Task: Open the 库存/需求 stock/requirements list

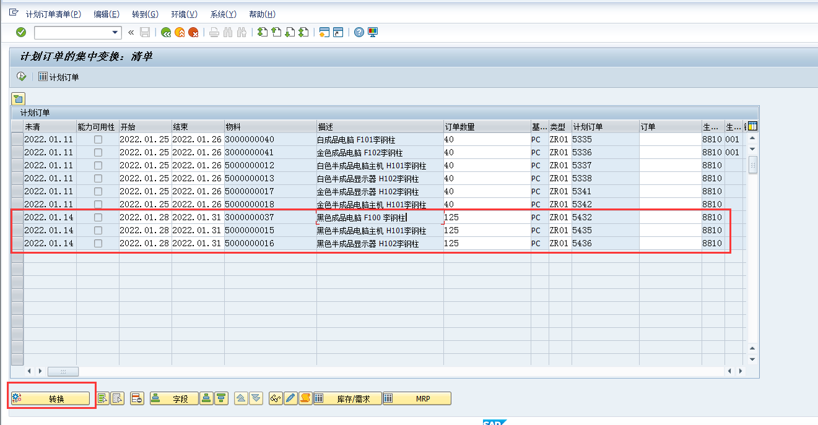Action: [347, 398]
